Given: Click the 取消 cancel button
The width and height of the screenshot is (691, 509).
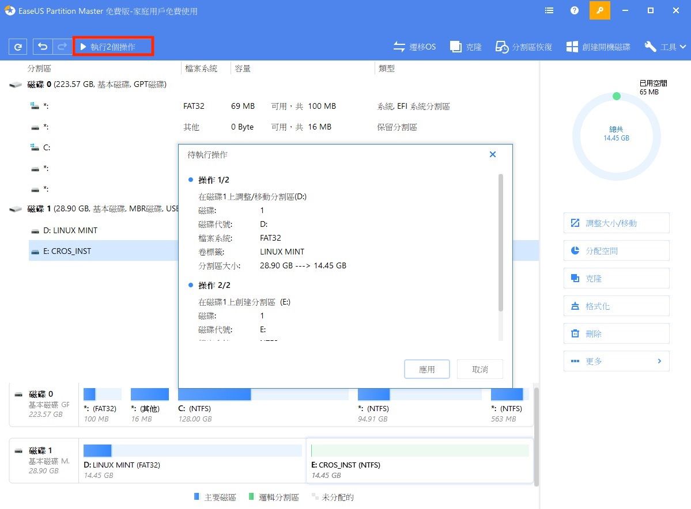Looking at the screenshot, I should (479, 369).
